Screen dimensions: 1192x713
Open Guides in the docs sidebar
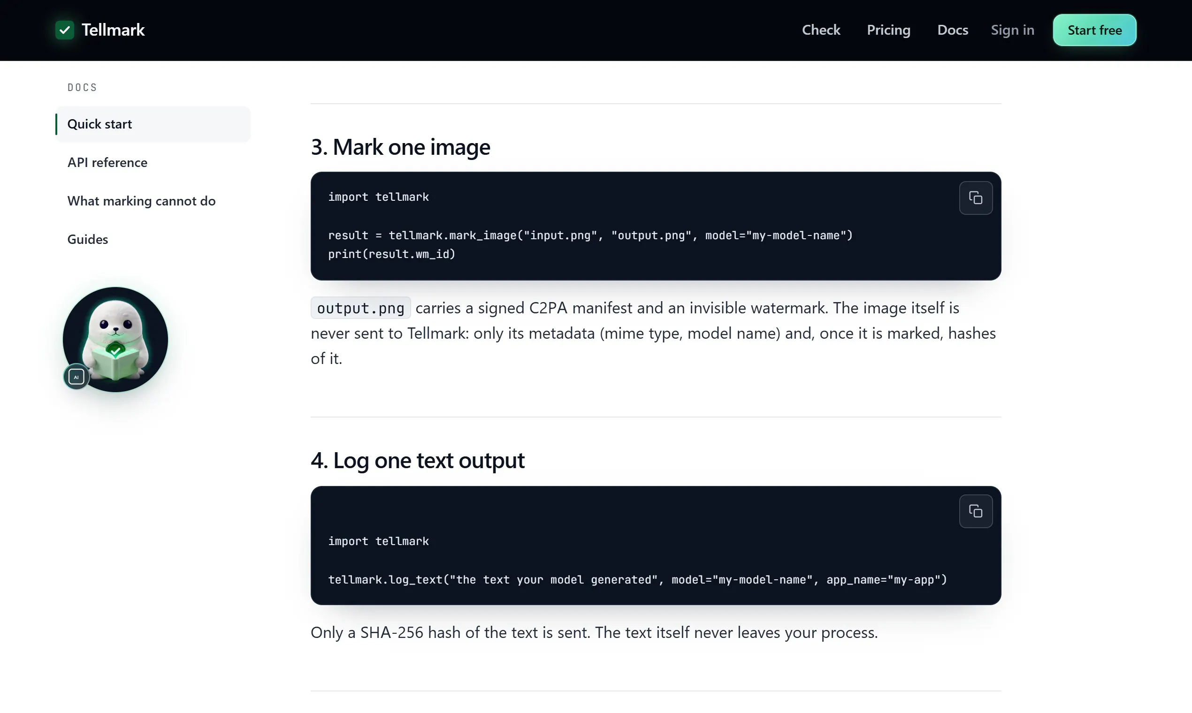[87, 239]
